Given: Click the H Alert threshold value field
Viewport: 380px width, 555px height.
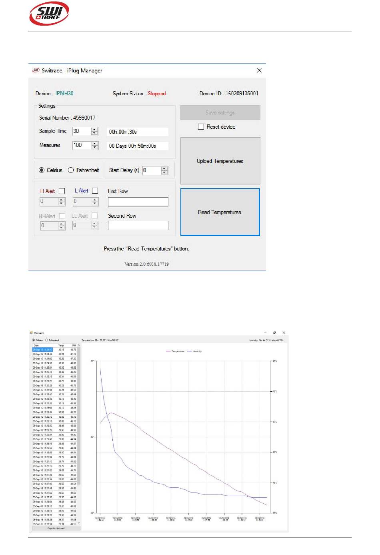Looking at the screenshot, I should (49, 201).
